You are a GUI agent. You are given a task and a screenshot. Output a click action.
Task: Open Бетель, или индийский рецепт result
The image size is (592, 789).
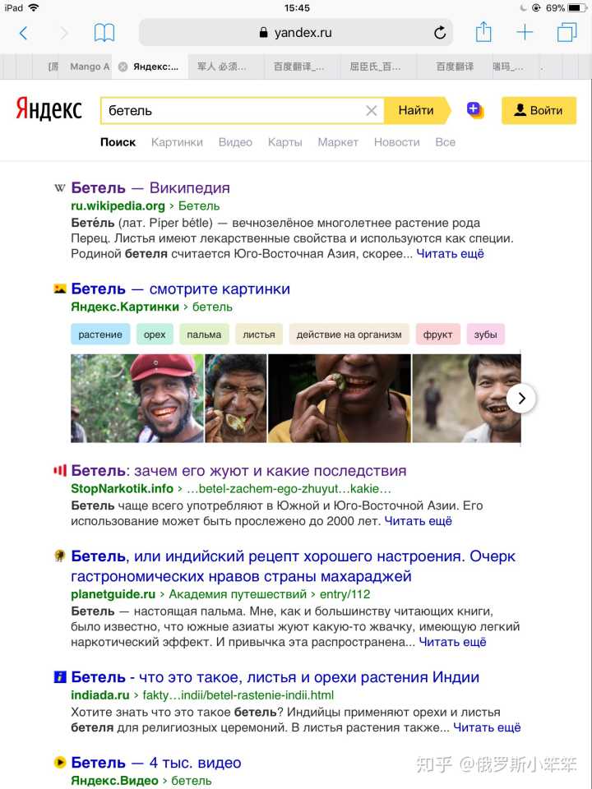pyautogui.click(x=293, y=566)
